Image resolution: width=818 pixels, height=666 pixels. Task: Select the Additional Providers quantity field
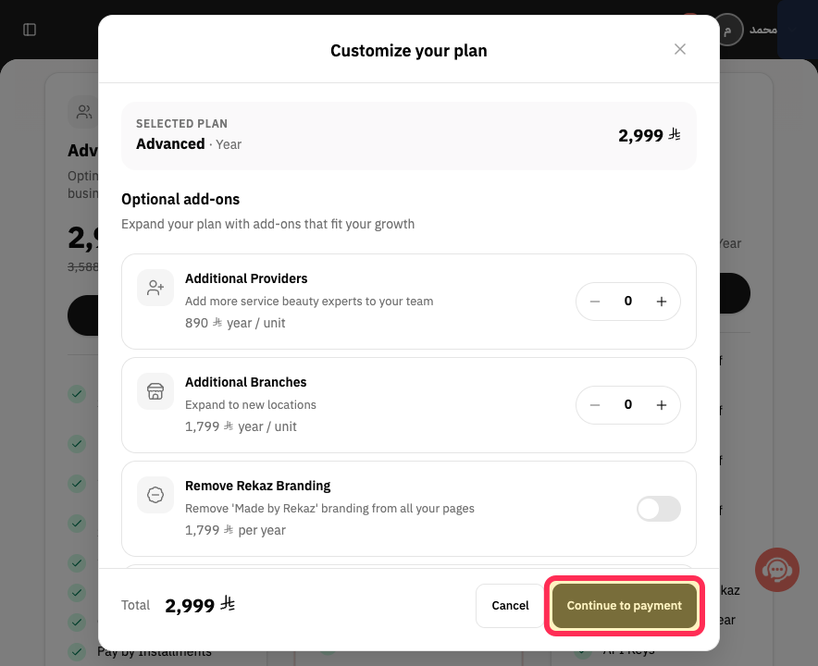(628, 301)
